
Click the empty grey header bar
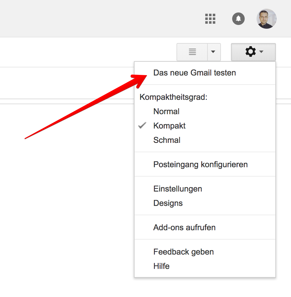click(94, 19)
